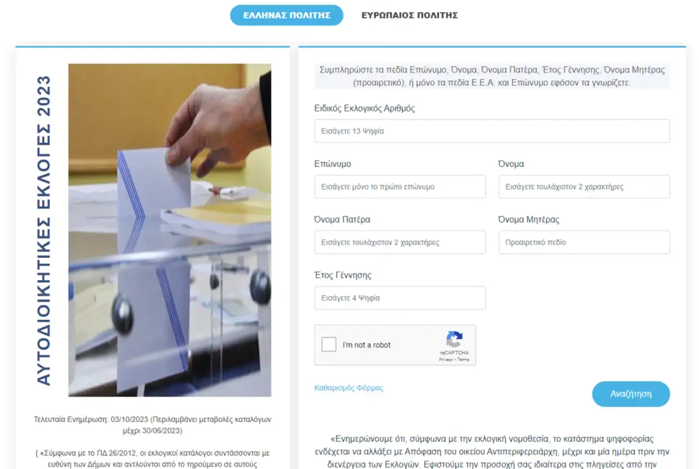Submit form with Αναζήτηση button

tap(631, 394)
